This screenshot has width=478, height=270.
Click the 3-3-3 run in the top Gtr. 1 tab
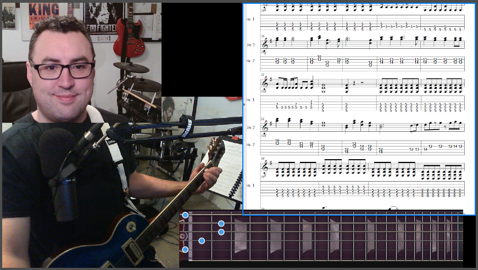click(398, 26)
